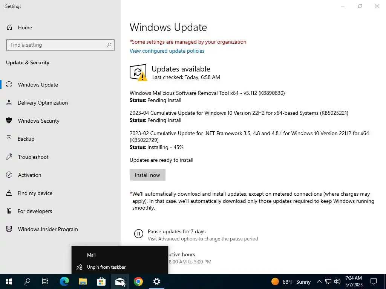Screen dimensions: 386x289
Task: Show hidden tray icons chevron
Action: tap(319, 281)
